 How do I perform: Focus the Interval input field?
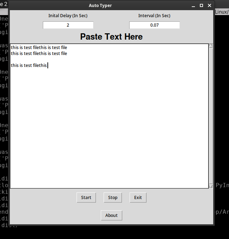click(x=154, y=25)
